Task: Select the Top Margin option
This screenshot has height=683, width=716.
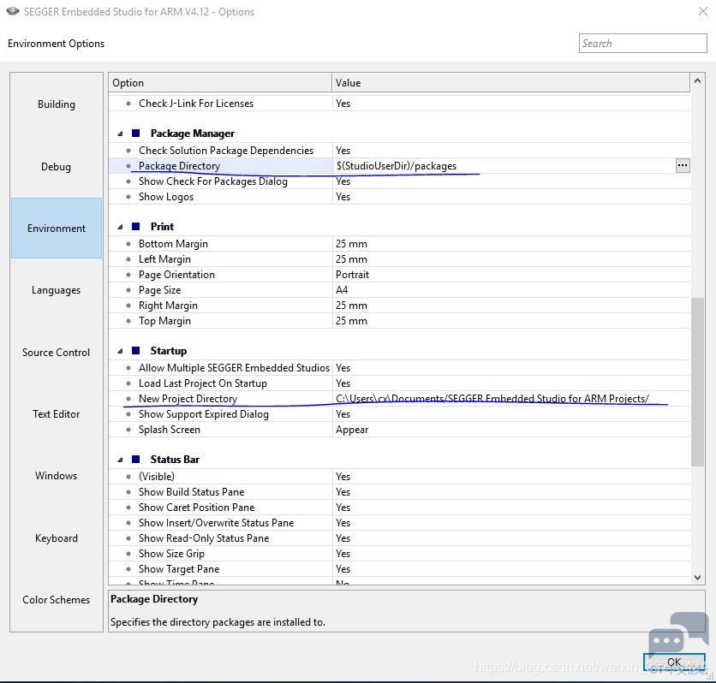Action: 164,321
